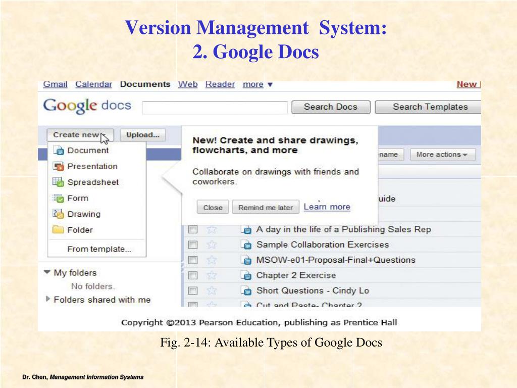517x388 pixels.
Task: Click document icon beside Chapter 2 Exercise
Action: [x=246, y=275]
